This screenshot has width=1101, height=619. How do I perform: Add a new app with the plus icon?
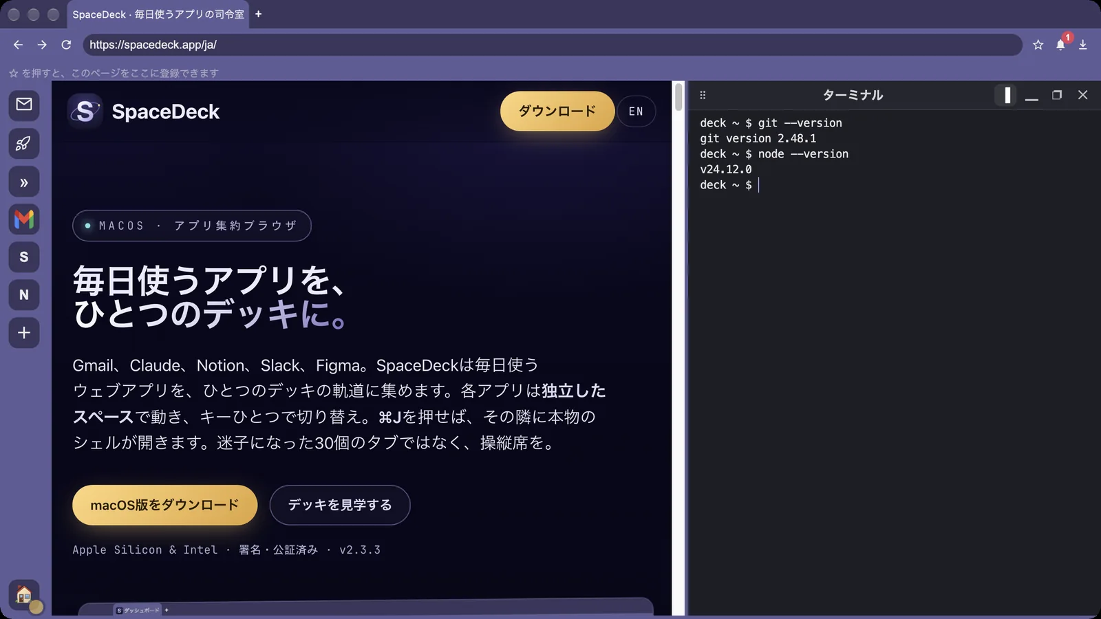click(x=24, y=333)
